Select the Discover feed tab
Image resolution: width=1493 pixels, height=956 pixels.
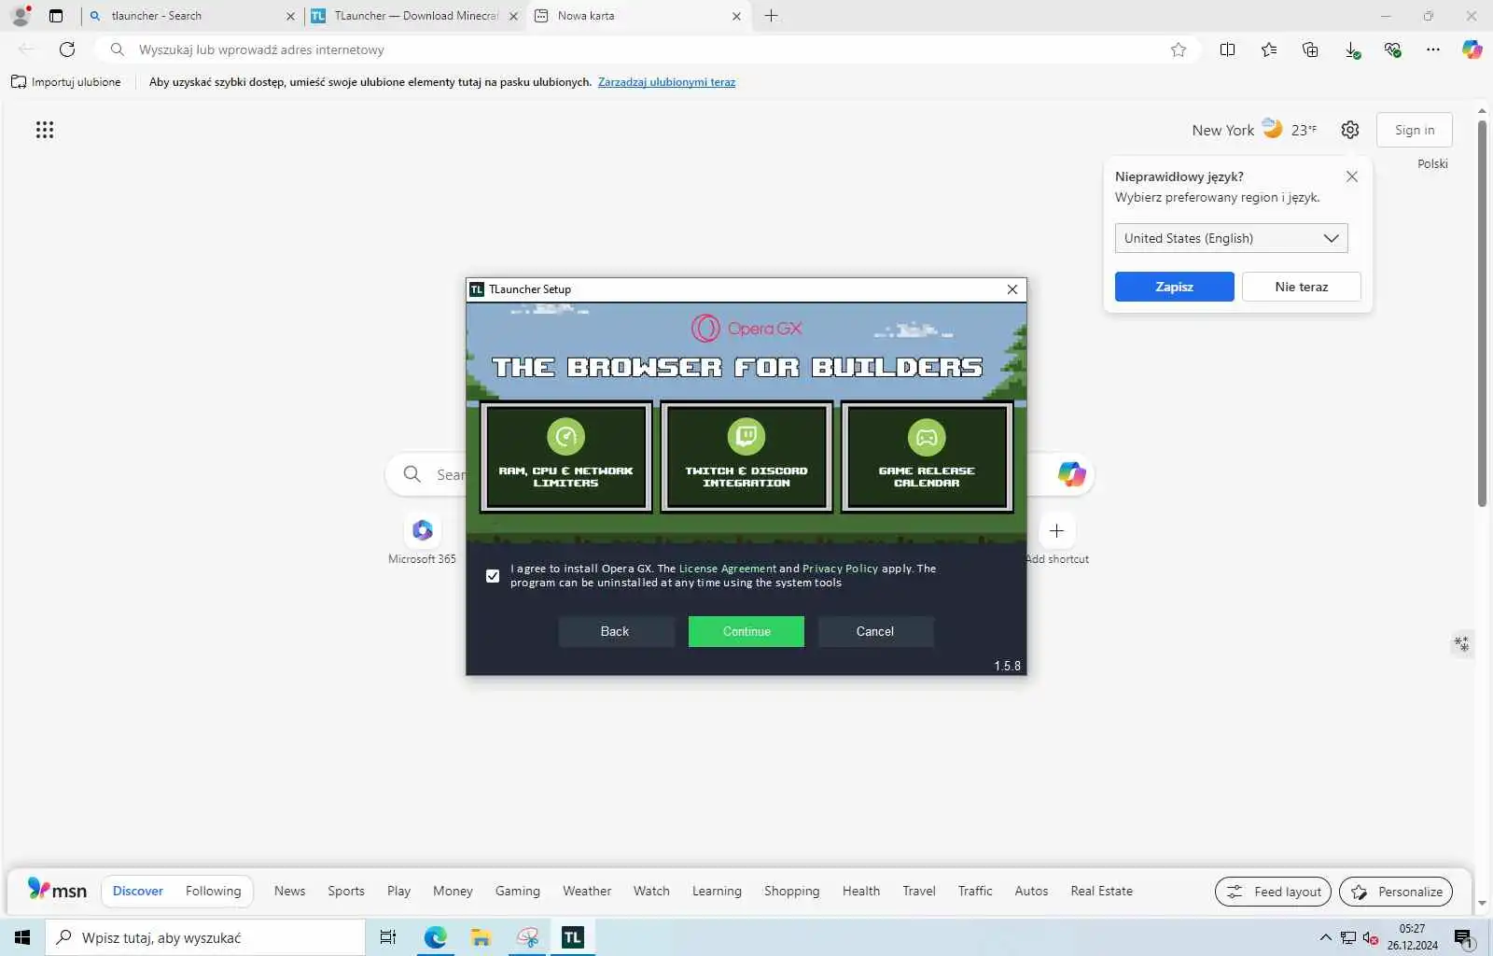[x=138, y=891]
